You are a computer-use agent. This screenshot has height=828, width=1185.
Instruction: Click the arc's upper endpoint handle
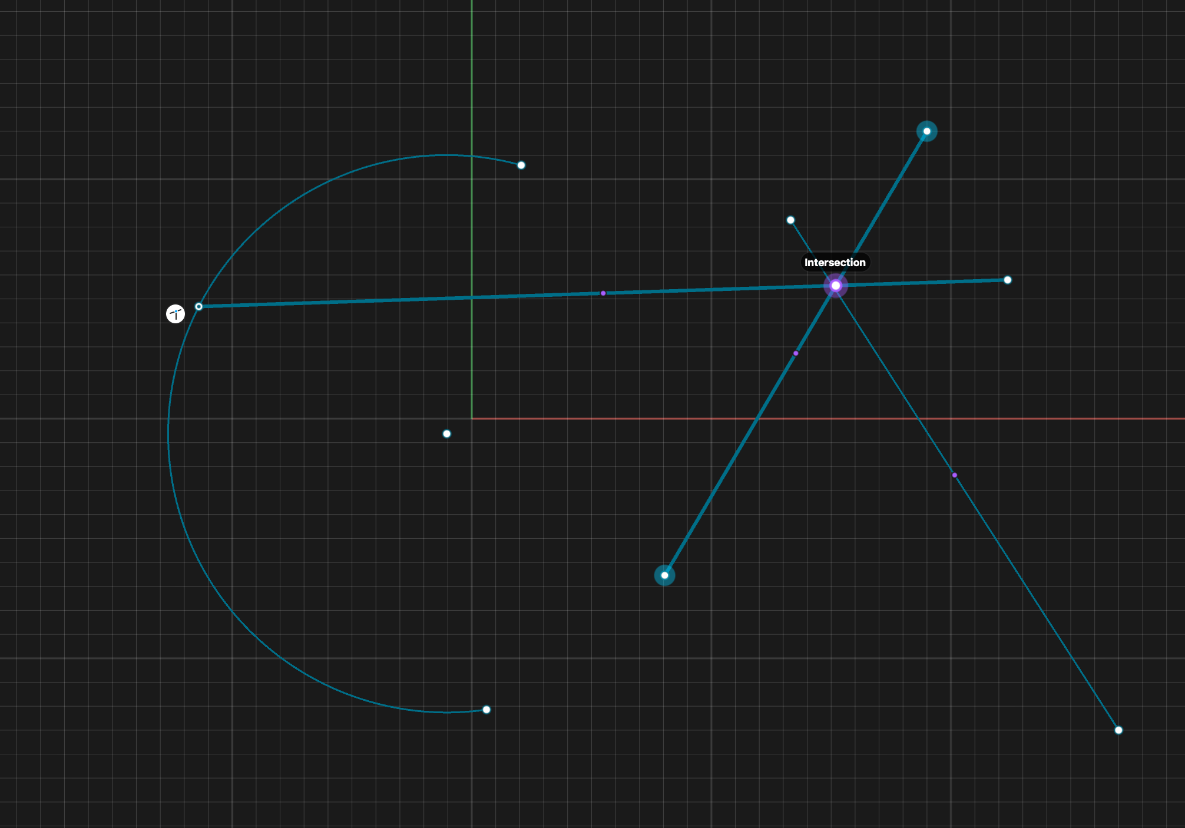pos(521,165)
